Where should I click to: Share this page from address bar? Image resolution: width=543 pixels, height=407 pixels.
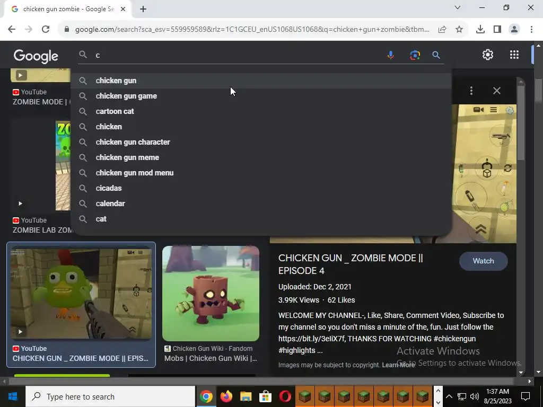point(442,30)
